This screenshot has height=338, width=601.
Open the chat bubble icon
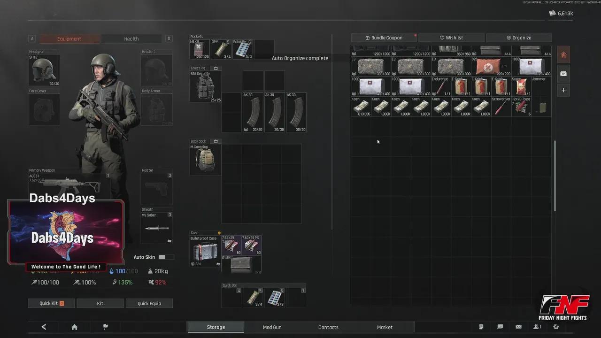click(500, 327)
